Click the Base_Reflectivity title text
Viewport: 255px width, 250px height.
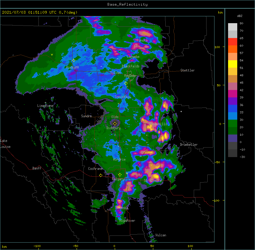point(127,4)
